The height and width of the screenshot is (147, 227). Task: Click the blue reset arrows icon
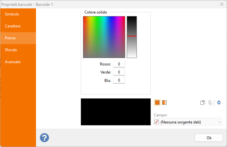(x=219, y=103)
